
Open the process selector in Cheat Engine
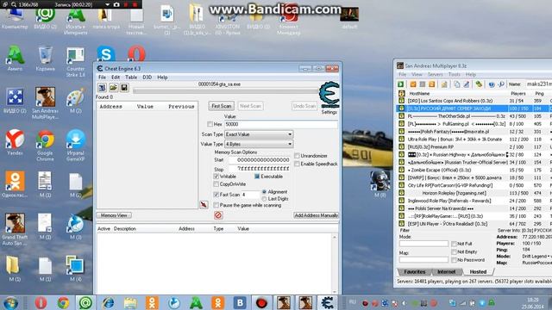[102, 88]
